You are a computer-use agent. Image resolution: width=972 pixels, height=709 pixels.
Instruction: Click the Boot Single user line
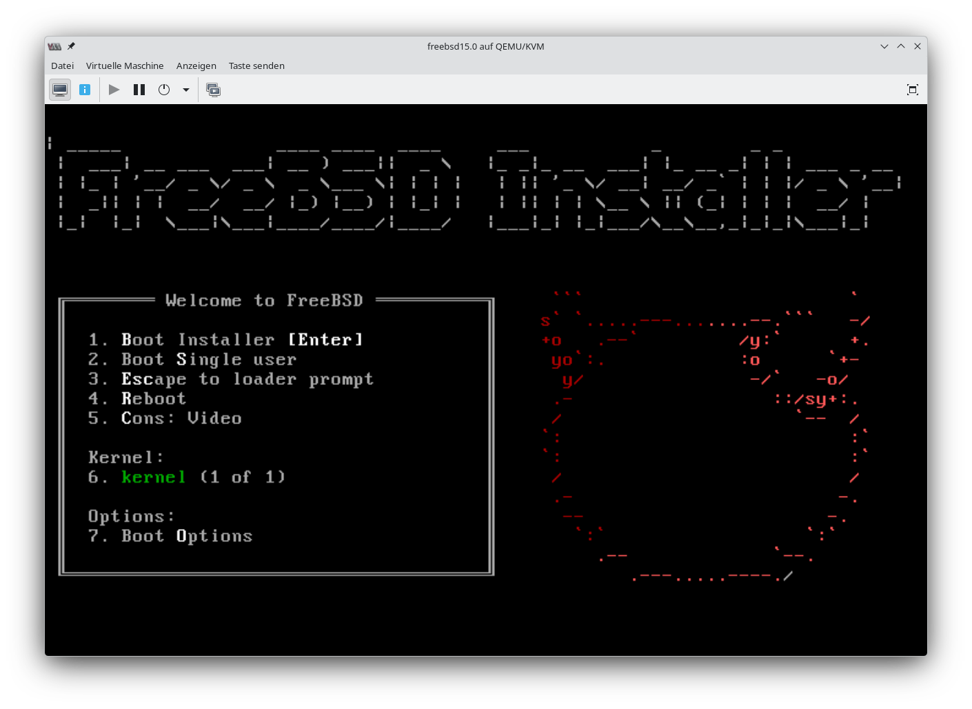pos(192,359)
